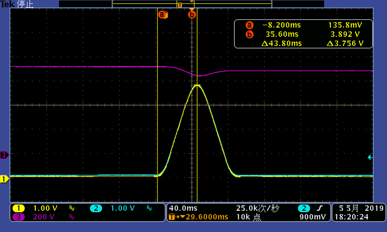Click the channel 2 bandwidth limit Bw icon

[149, 209]
